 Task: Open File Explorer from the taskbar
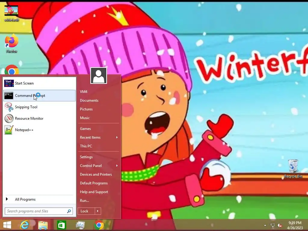43,225
